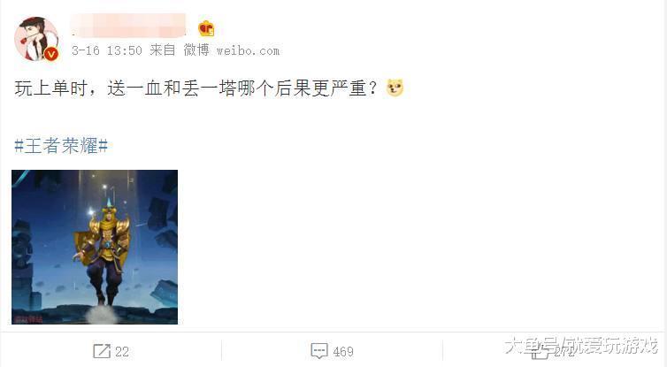Open reposts count 22
Viewport: 667px width, 367px height.
pyautogui.click(x=122, y=352)
